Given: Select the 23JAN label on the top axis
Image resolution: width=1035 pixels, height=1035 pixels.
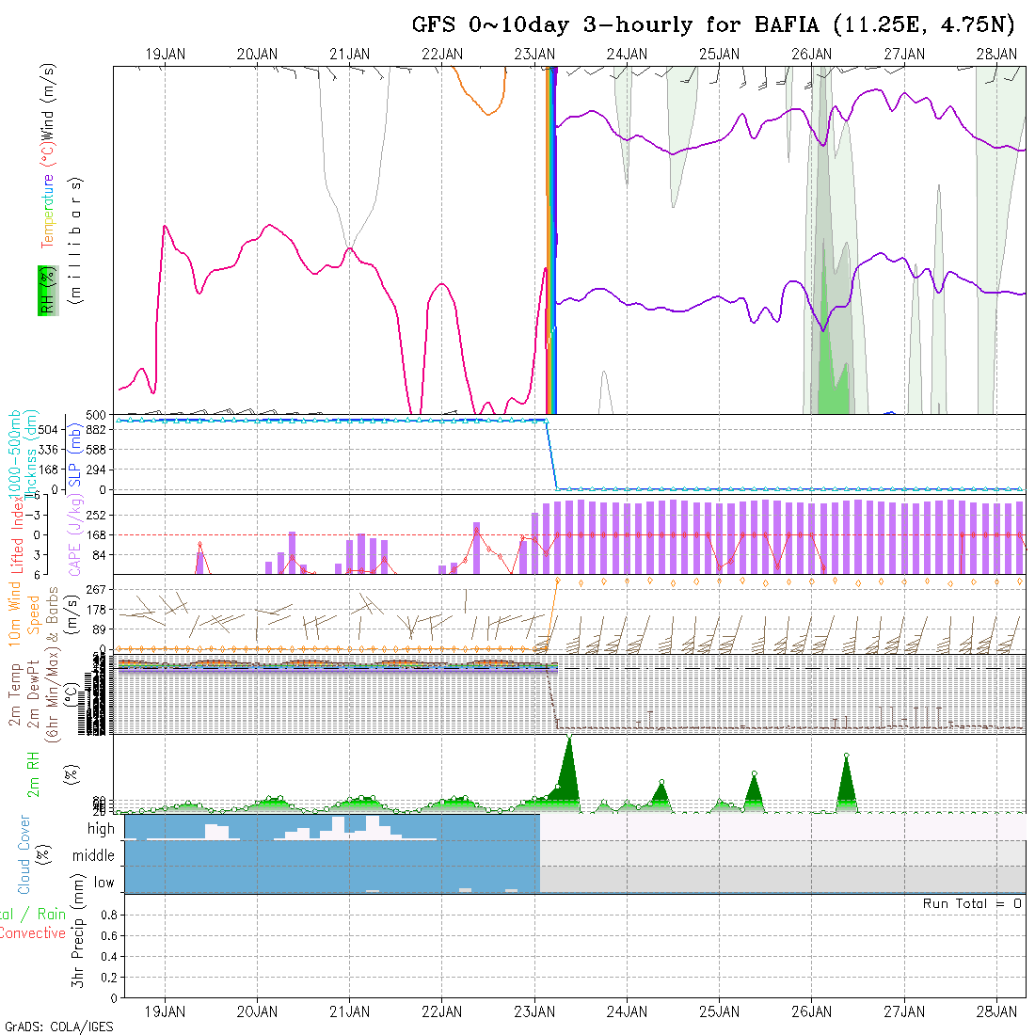Looking at the screenshot, I should [534, 55].
